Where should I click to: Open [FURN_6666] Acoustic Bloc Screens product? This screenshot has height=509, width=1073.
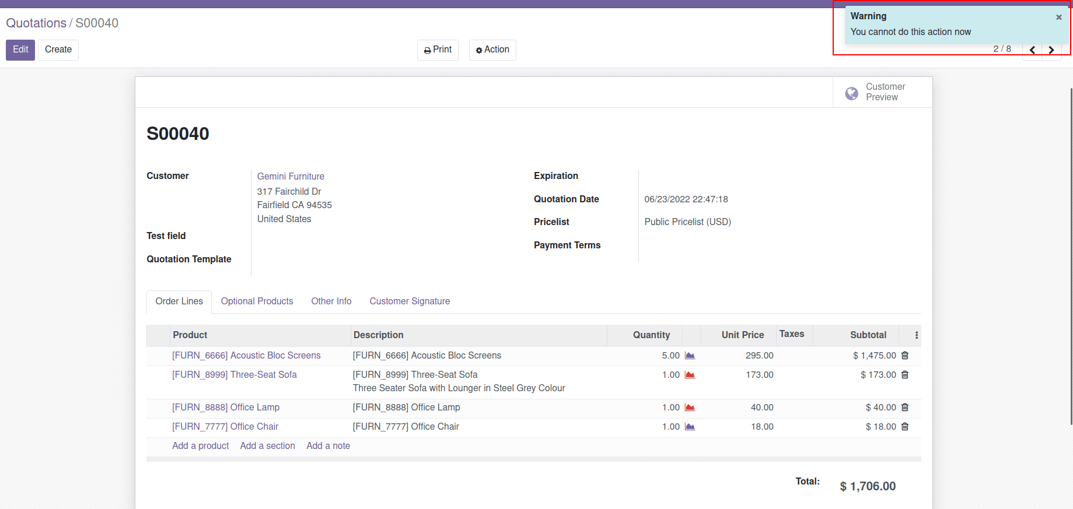pos(246,356)
